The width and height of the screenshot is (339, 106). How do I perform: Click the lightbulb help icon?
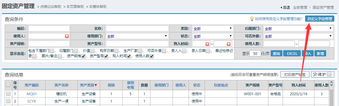click(x=252, y=19)
